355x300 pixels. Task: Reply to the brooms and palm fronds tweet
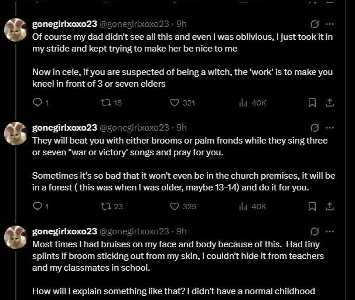(37, 206)
